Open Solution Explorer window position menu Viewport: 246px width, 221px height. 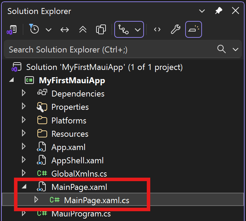point(202,11)
